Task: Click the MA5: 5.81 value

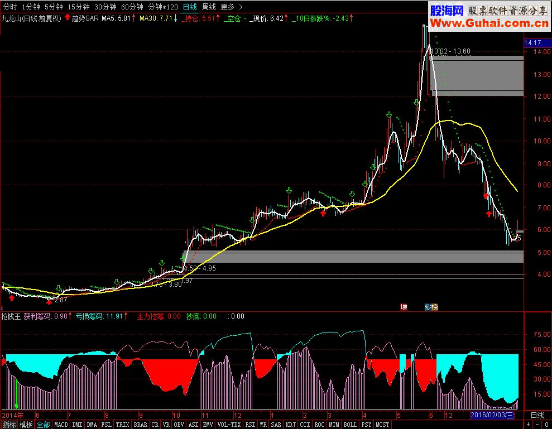Action: pyautogui.click(x=116, y=18)
